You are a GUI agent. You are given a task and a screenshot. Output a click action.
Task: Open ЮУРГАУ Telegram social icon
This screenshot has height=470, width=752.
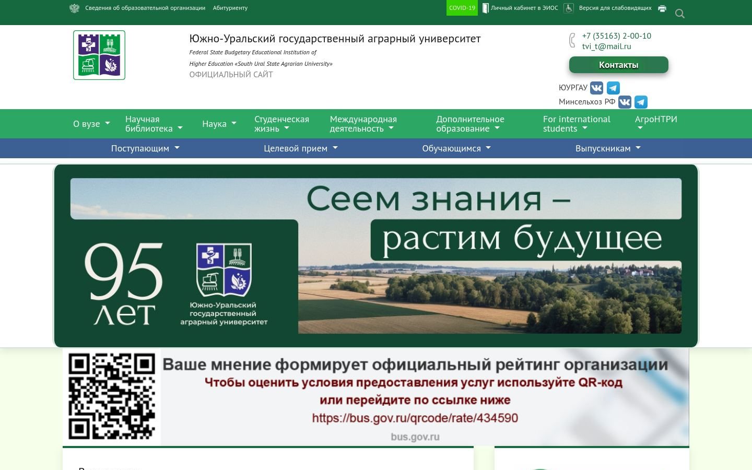[613, 88]
